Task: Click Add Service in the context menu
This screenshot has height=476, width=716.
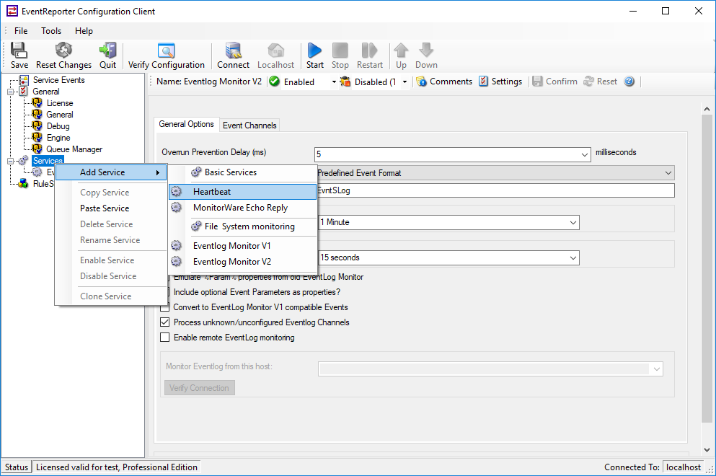Action: tap(111, 172)
